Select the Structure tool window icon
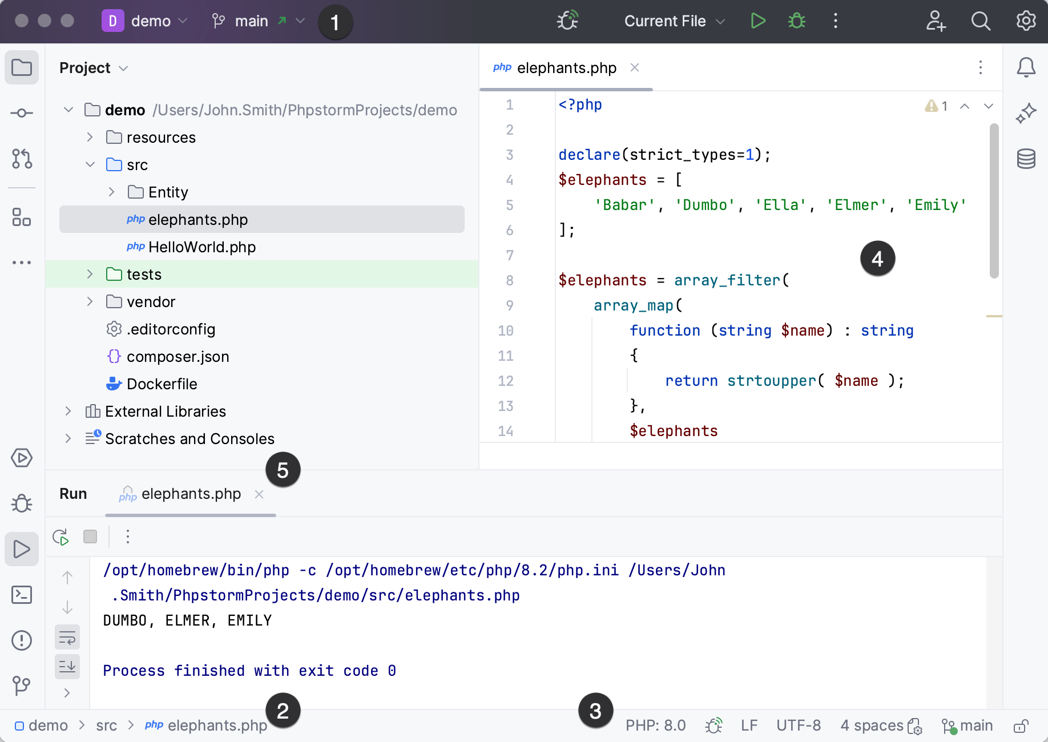 22,217
